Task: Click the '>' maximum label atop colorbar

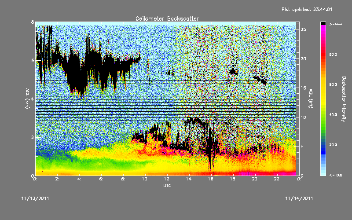Action: point(336,24)
